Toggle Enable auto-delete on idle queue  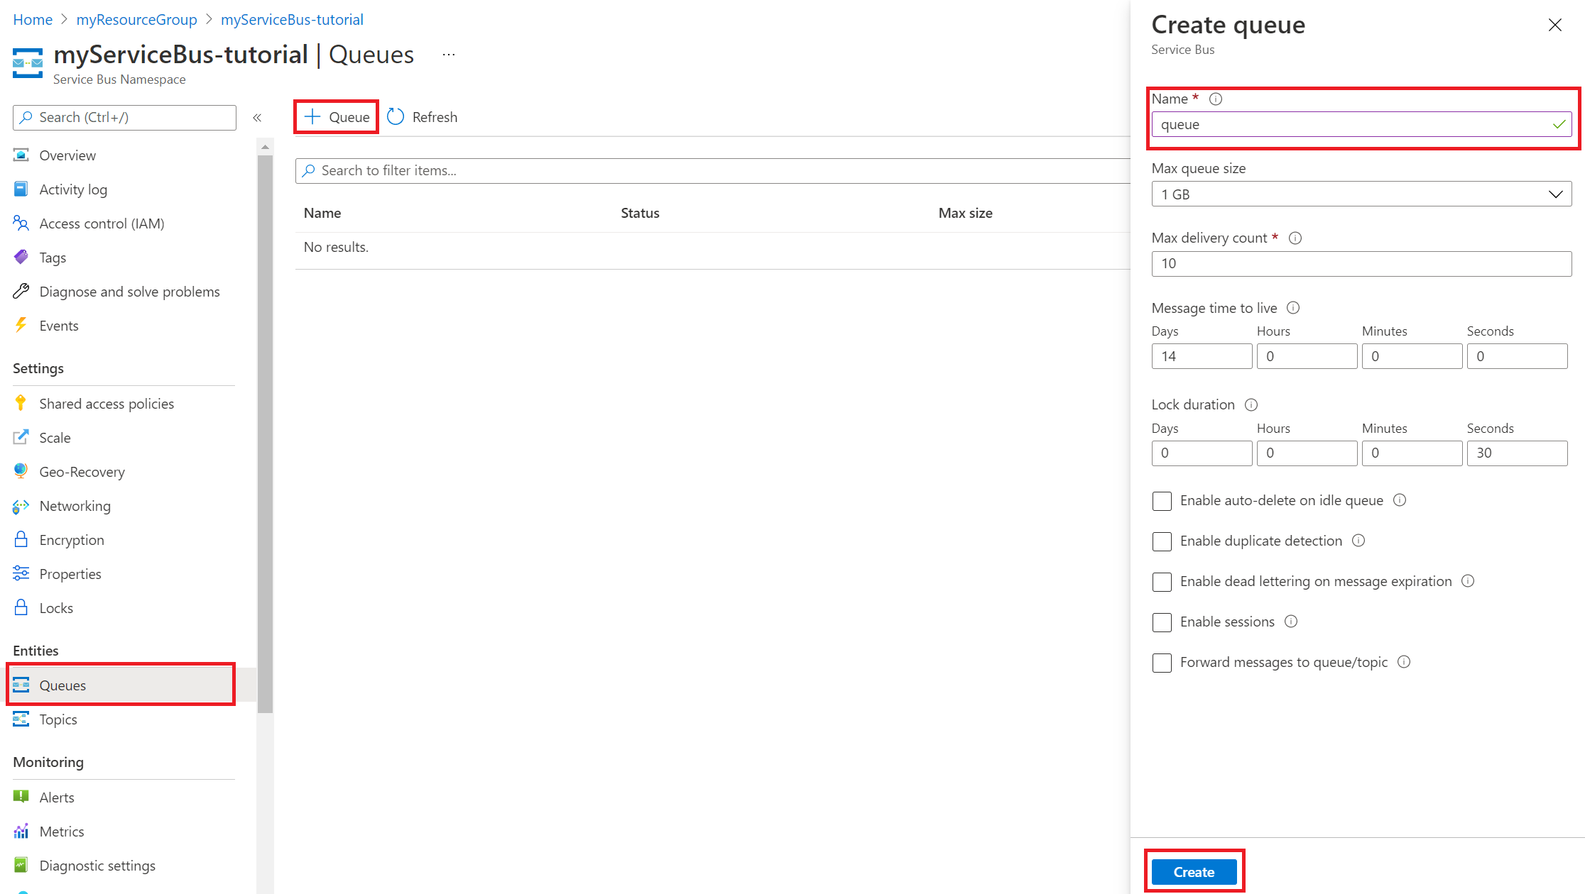tap(1162, 500)
